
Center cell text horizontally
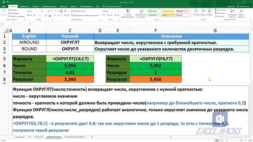[x=58, y=15]
